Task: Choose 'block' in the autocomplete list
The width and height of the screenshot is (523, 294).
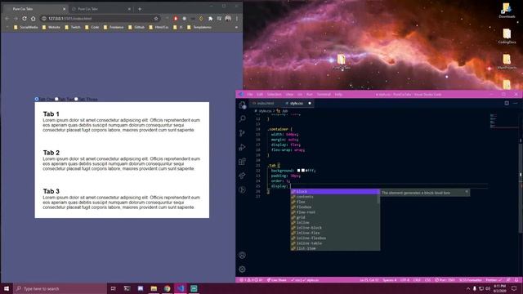Action: 335,191
